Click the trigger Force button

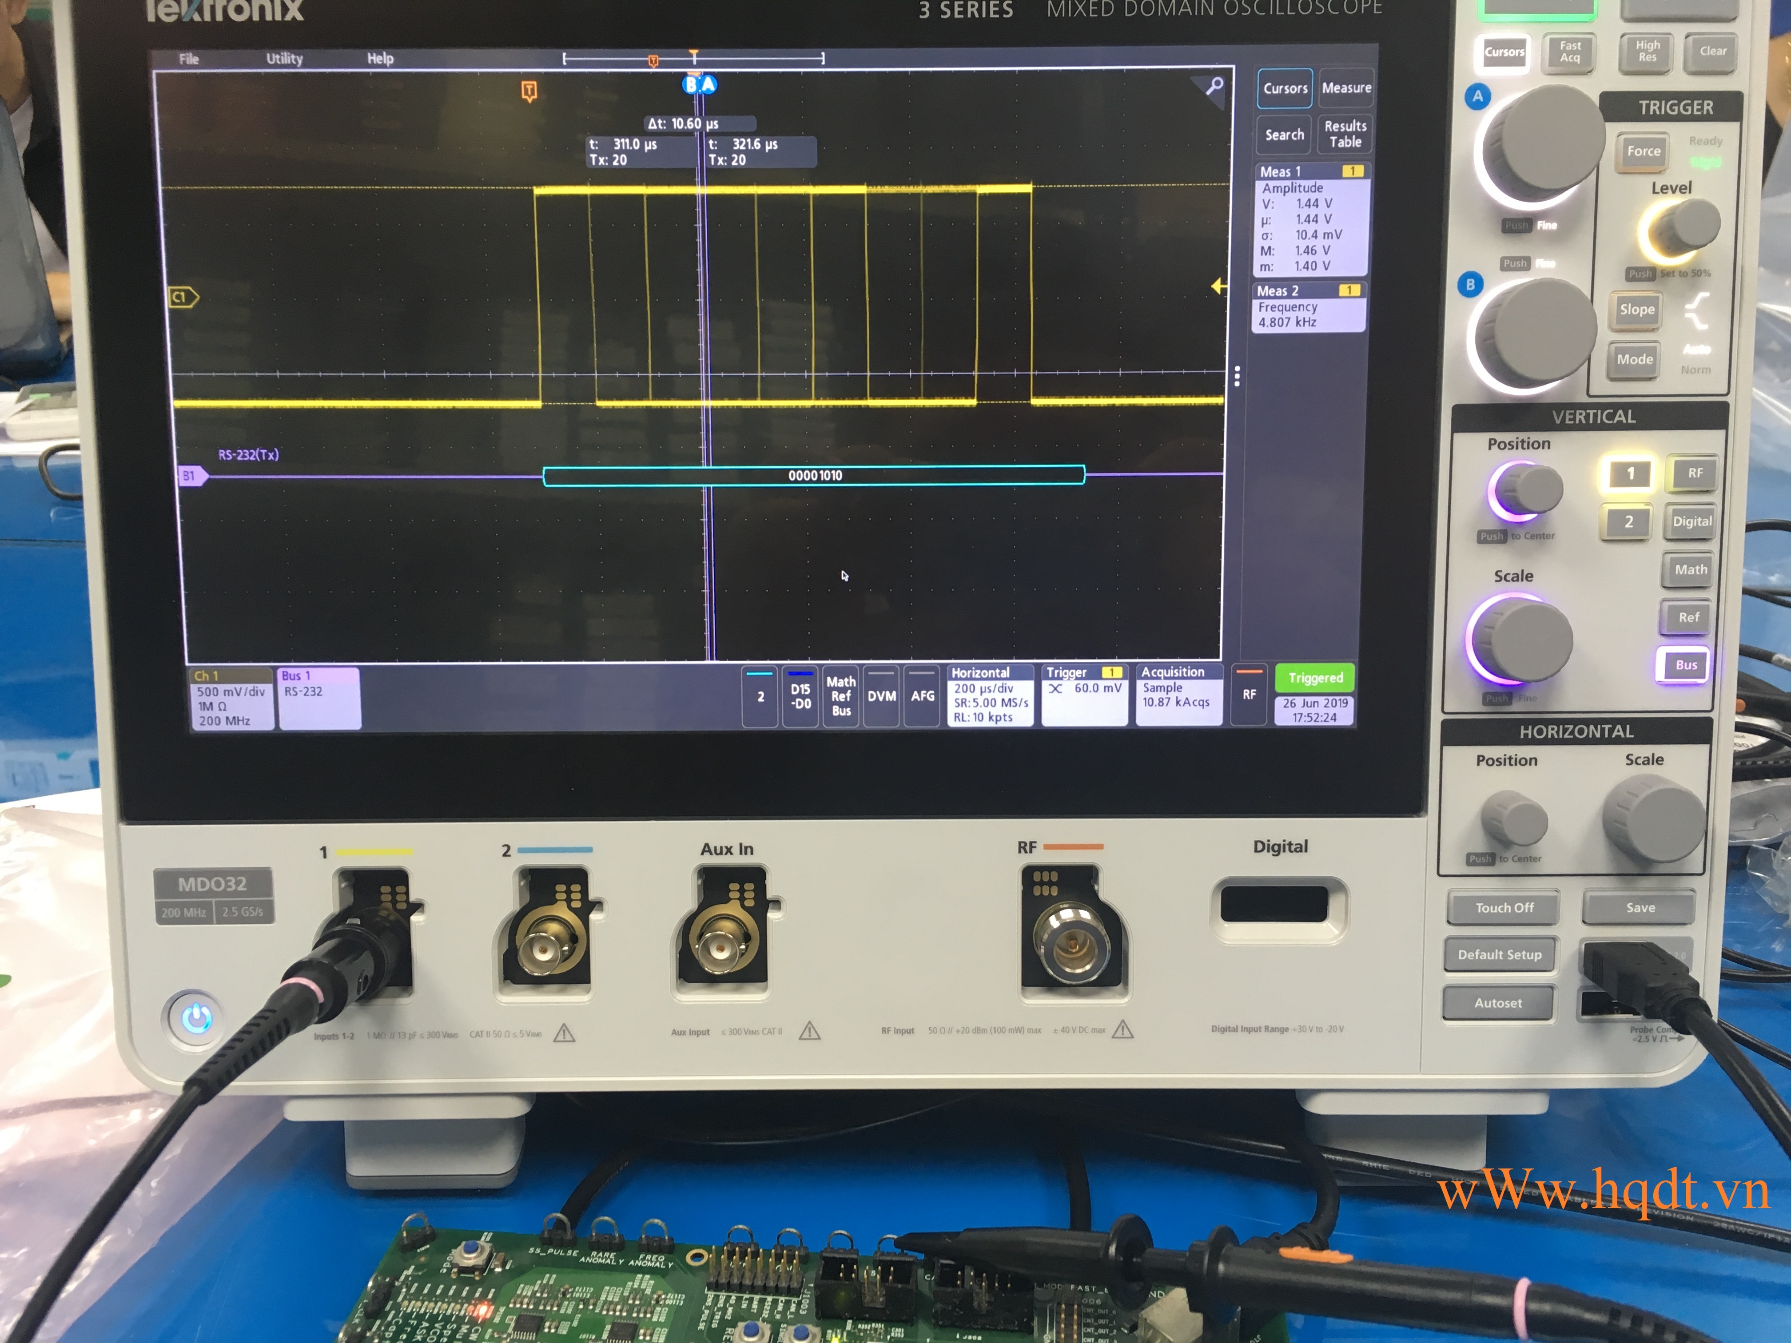pos(1644,151)
